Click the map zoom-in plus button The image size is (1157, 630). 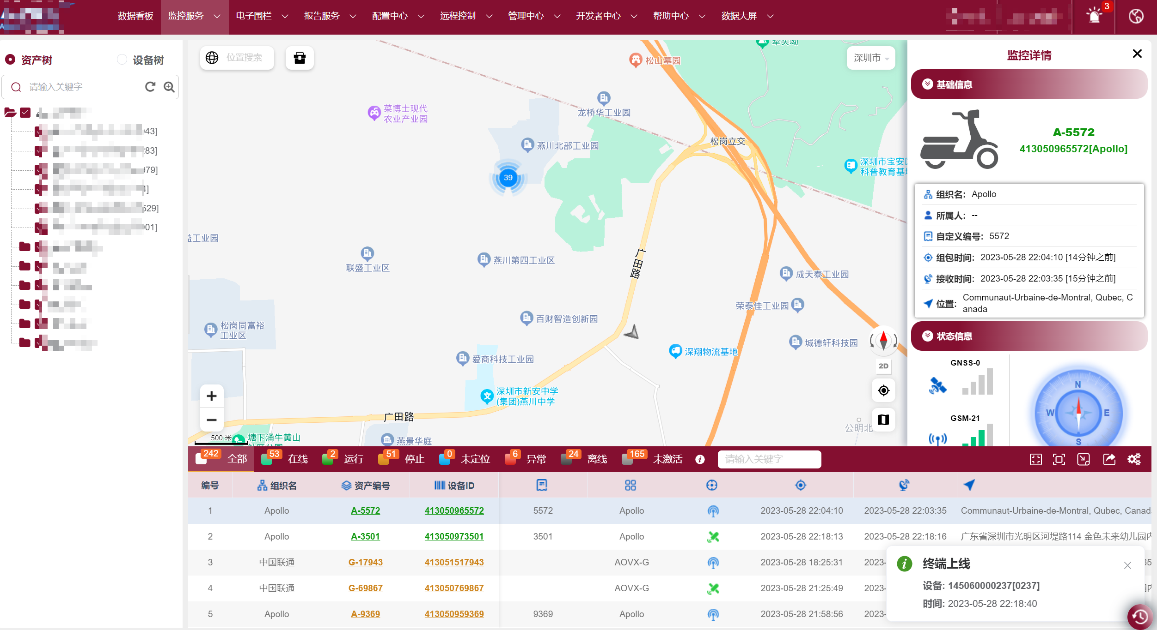[212, 396]
